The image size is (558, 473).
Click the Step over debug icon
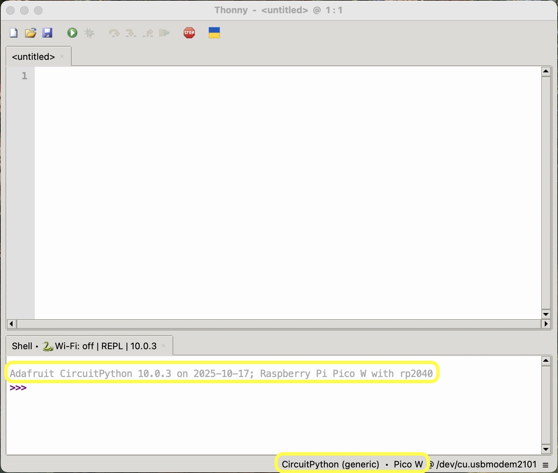point(114,33)
